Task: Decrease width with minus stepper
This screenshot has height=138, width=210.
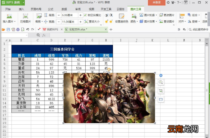Action: tap(59, 22)
